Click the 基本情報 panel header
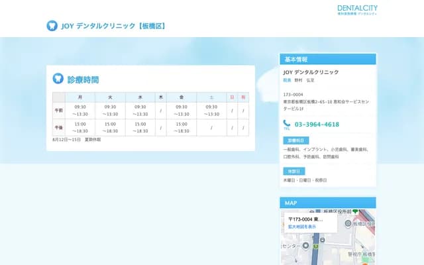The width and height of the screenshot is (424, 265). [x=328, y=59]
